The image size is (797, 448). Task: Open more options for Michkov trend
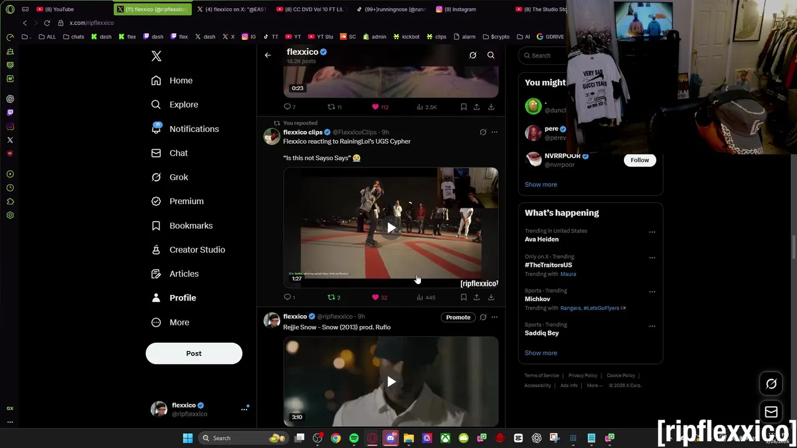coord(652,292)
